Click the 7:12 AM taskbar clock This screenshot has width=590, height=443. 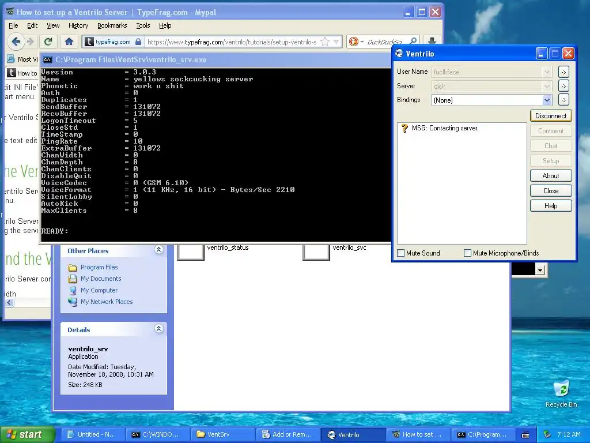coord(569,434)
